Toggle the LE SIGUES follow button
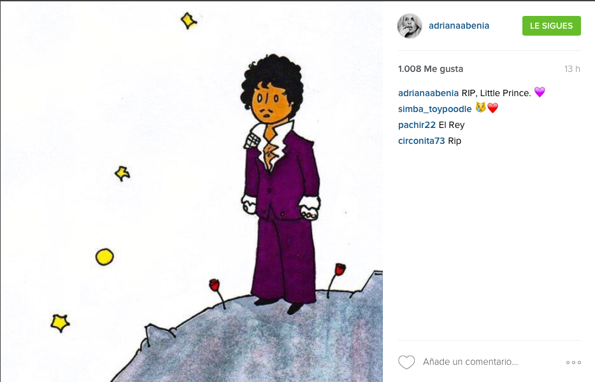Image resolution: width=595 pixels, height=382 pixels. coord(551,26)
